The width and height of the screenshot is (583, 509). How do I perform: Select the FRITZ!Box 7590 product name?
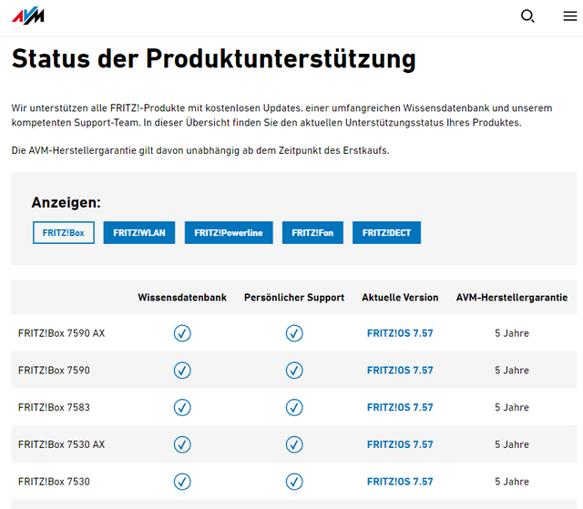(54, 370)
